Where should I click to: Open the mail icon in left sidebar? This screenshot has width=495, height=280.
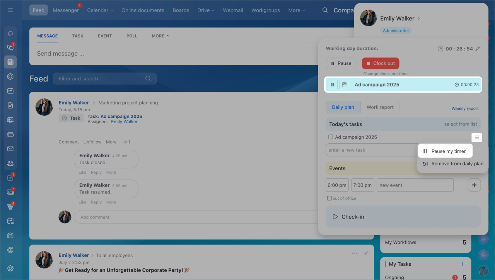tap(10, 149)
